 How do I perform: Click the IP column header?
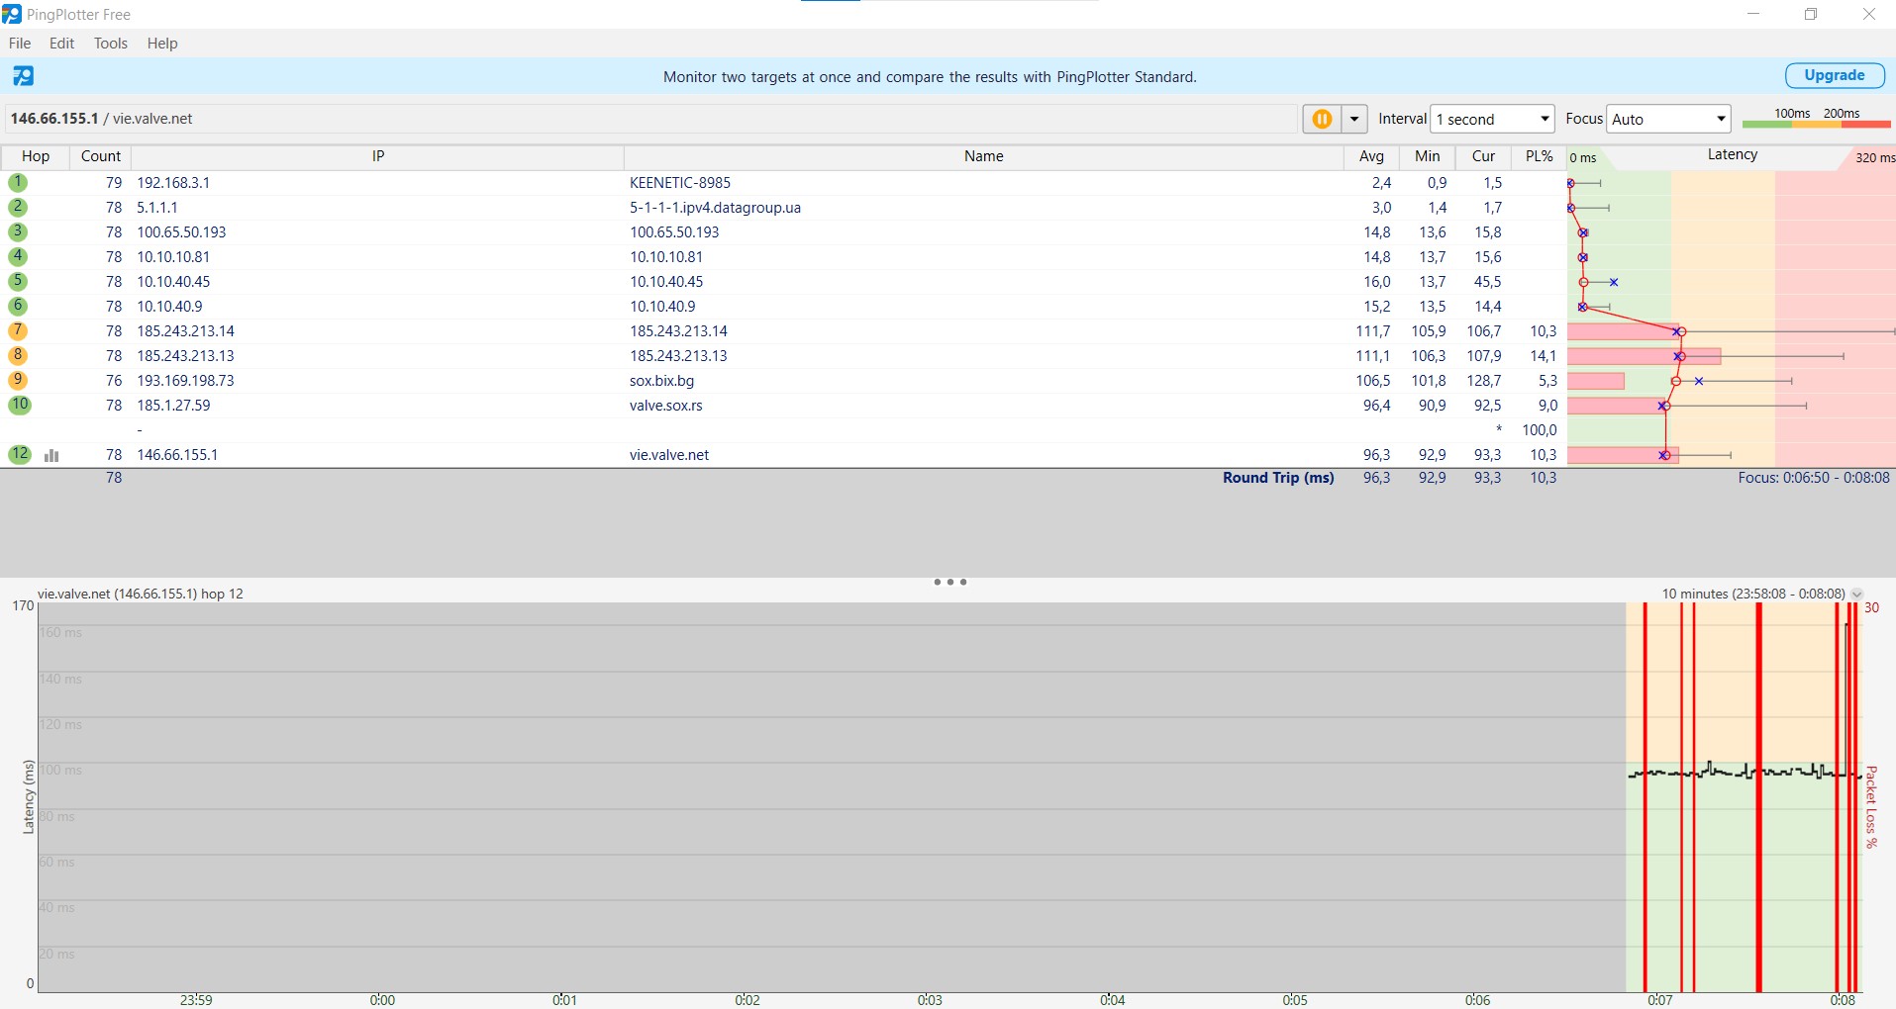click(378, 156)
